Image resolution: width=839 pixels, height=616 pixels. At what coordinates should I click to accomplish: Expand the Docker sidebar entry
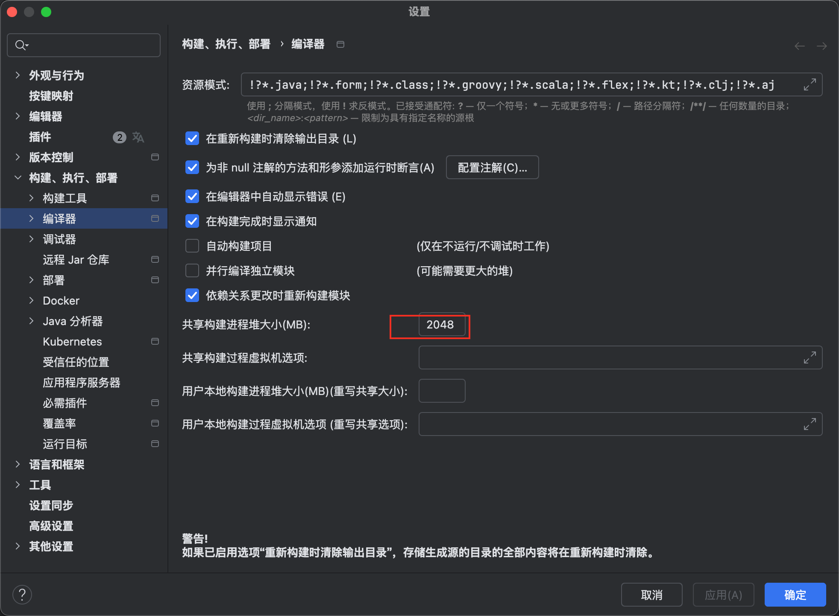pos(32,300)
